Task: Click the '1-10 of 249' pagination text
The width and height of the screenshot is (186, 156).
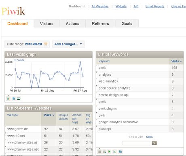Action: point(135,137)
